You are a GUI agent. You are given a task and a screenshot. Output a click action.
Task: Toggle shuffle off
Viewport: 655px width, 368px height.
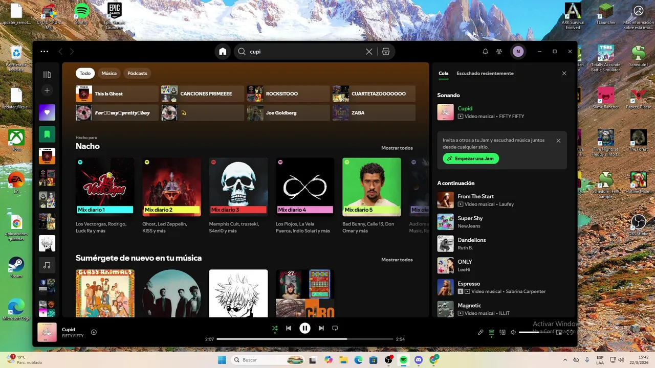click(x=275, y=328)
